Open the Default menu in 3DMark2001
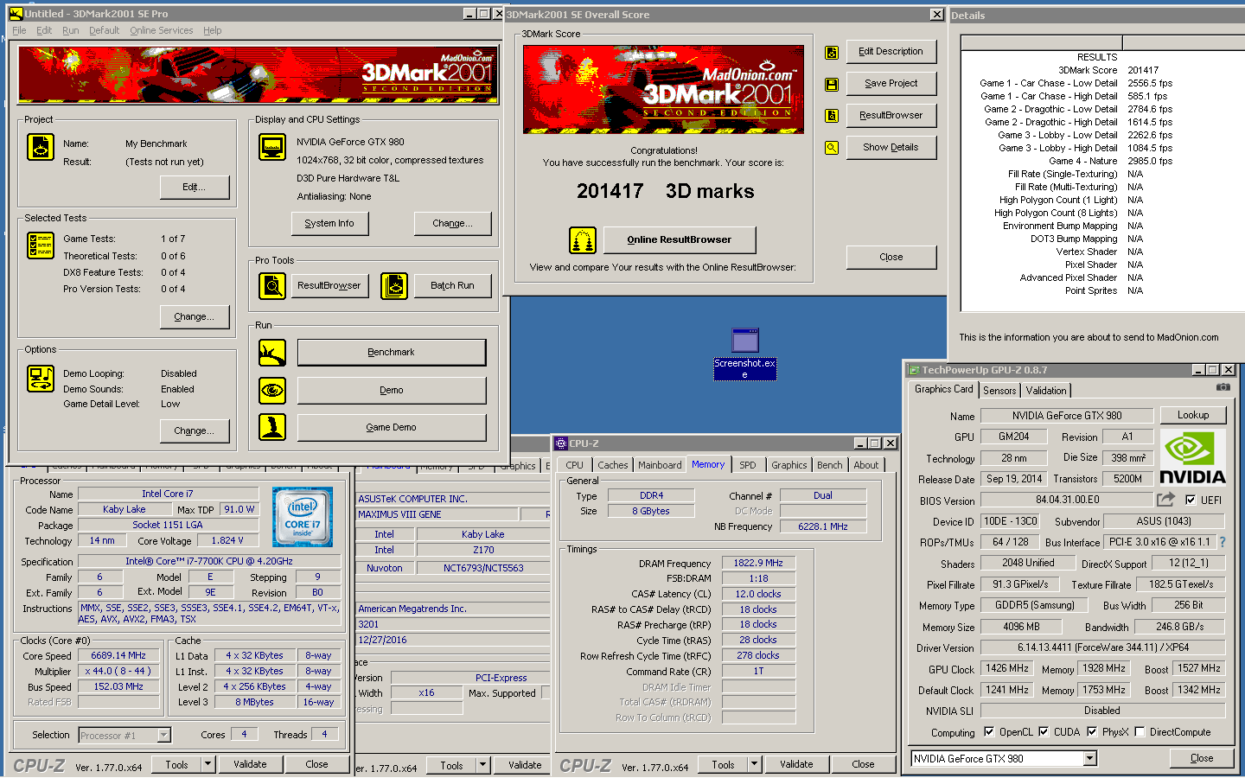 [x=105, y=30]
